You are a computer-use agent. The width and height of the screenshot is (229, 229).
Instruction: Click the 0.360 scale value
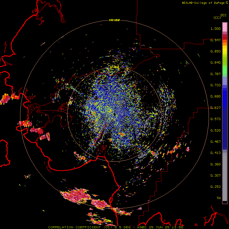click(216, 164)
